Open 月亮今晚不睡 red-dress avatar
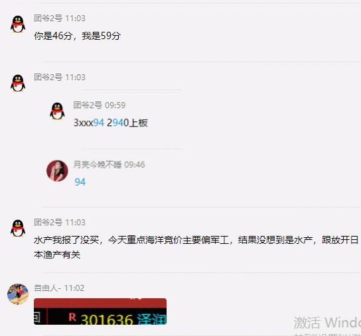Image resolution: width=361 pixels, height=336 pixels. point(57,171)
